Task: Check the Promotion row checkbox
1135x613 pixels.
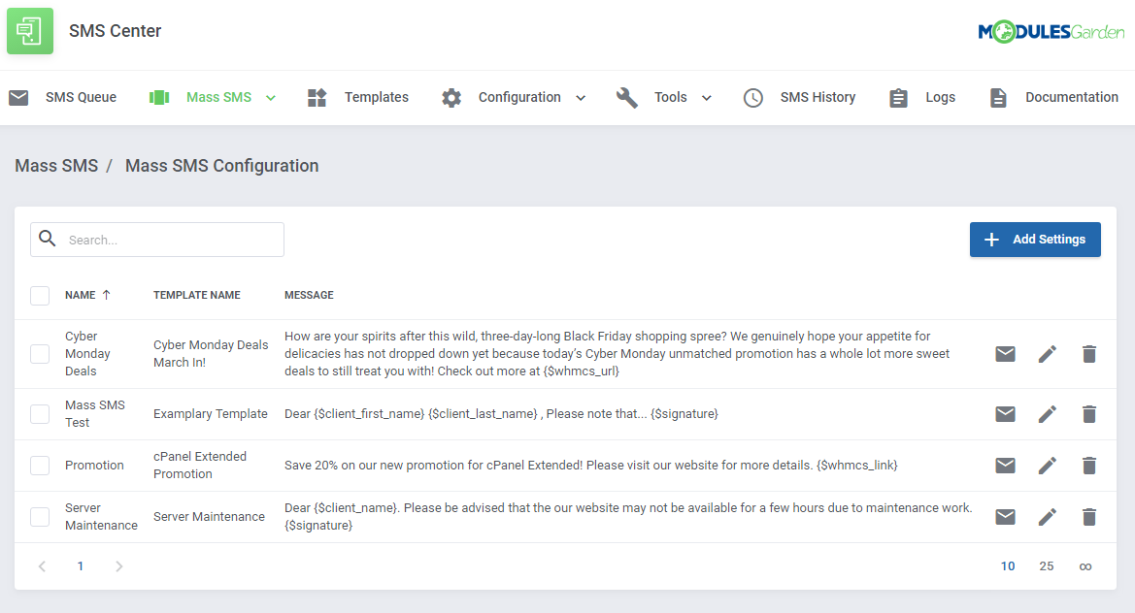Action: click(40, 466)
